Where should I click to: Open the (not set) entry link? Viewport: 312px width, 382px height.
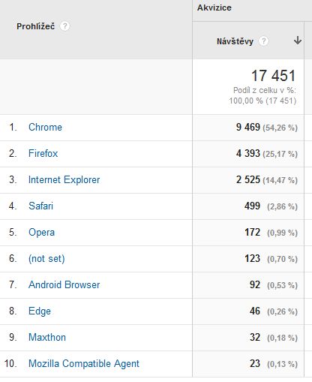(x=46, y=258)
